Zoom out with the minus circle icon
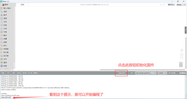This screenshot has height=99, width=187. coord(182,58)
